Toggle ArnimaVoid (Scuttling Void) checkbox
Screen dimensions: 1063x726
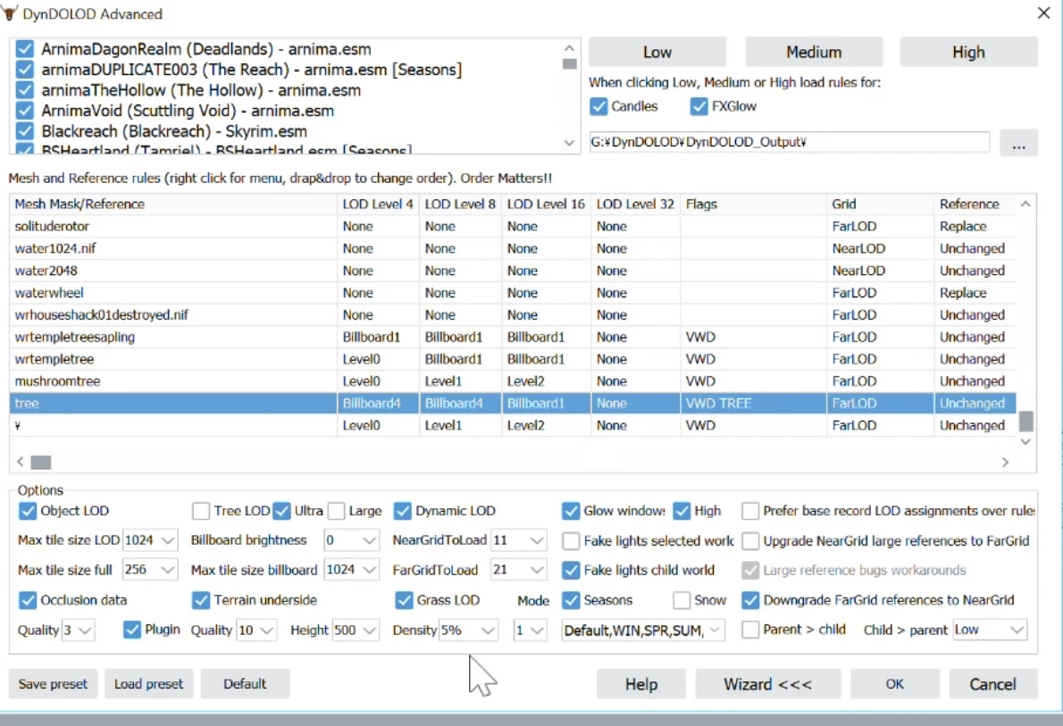[x=25, y=111]
